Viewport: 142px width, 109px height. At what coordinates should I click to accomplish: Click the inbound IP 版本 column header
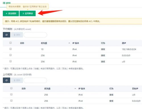pos(76,43)
